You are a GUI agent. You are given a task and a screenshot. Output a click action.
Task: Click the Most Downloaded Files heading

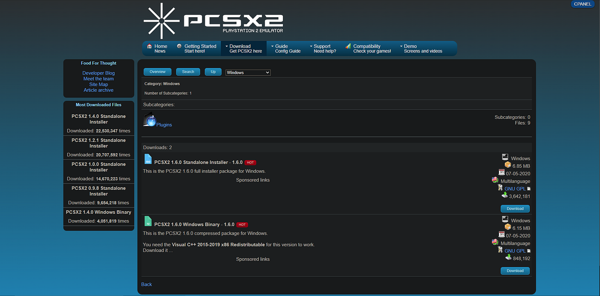click(99, 105)
